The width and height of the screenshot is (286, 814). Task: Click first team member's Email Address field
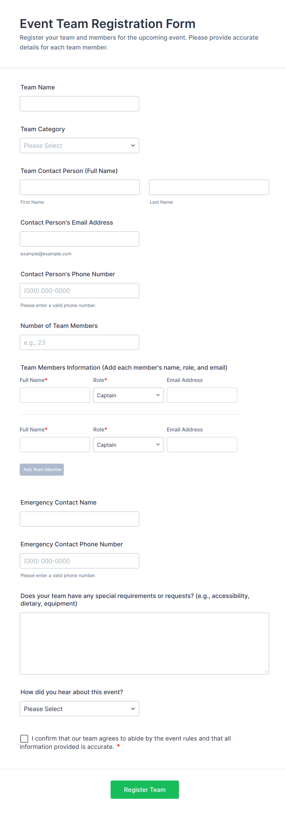[202, 395]
